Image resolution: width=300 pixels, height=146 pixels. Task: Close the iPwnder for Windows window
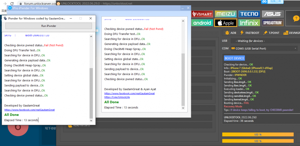91,18
